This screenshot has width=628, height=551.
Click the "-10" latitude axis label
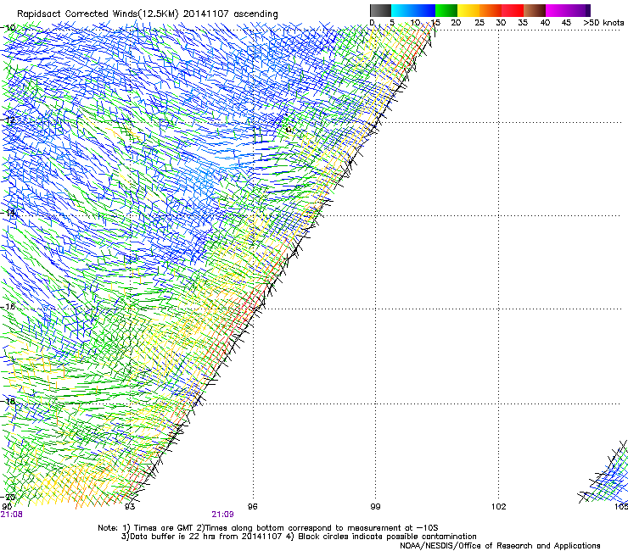pyautogui.click(x=8, y=28)
